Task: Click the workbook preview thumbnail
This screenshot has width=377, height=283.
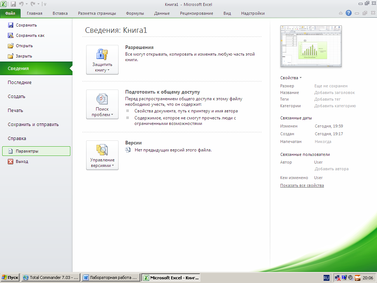Action: tap(311, 46)
